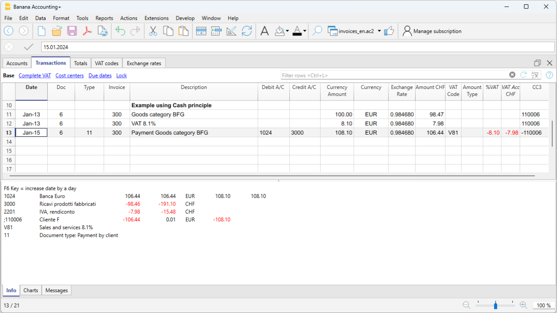This screenshot has height=313, width=557.
Task: Open the Extensions menu
Action: tap(156, 18)
